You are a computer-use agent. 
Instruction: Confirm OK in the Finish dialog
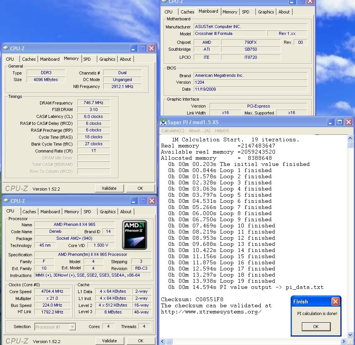(316, 327)
